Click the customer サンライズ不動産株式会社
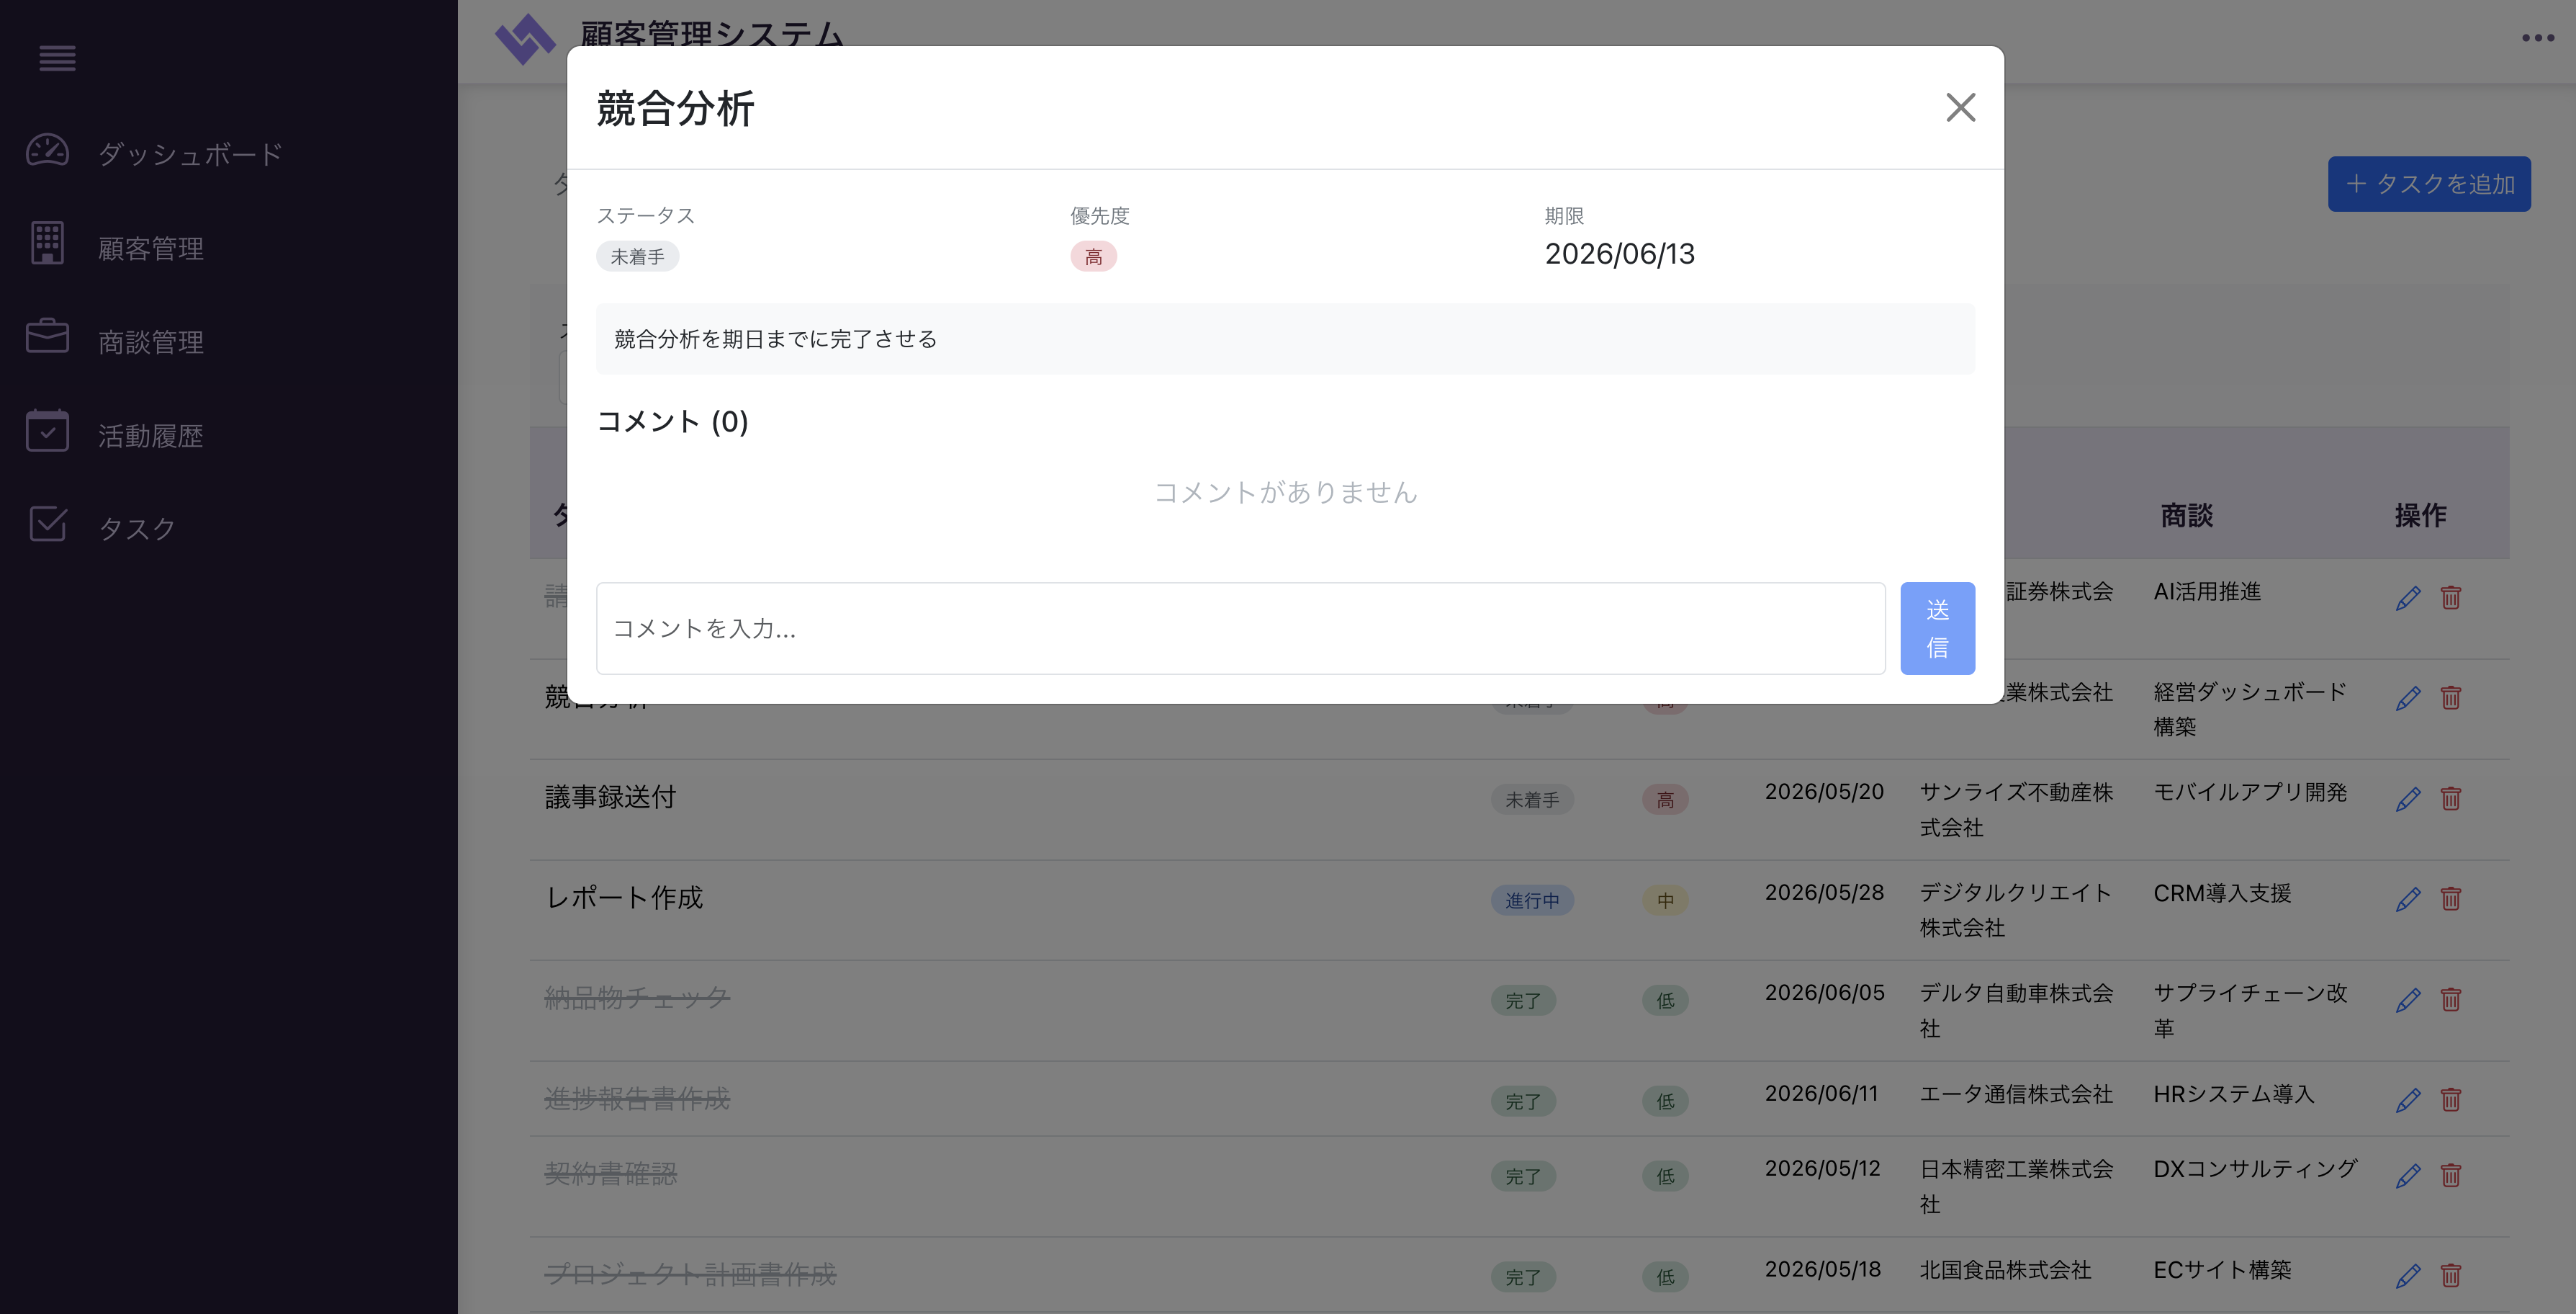Viewport: 2576px width, 1314px height. (x=2016, y=810)
